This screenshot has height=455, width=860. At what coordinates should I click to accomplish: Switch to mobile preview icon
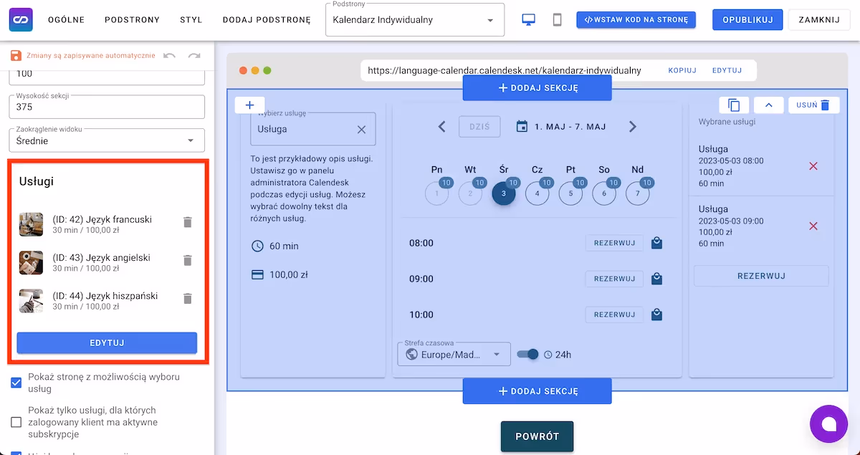pyautogui.click(x=557, y=20)
